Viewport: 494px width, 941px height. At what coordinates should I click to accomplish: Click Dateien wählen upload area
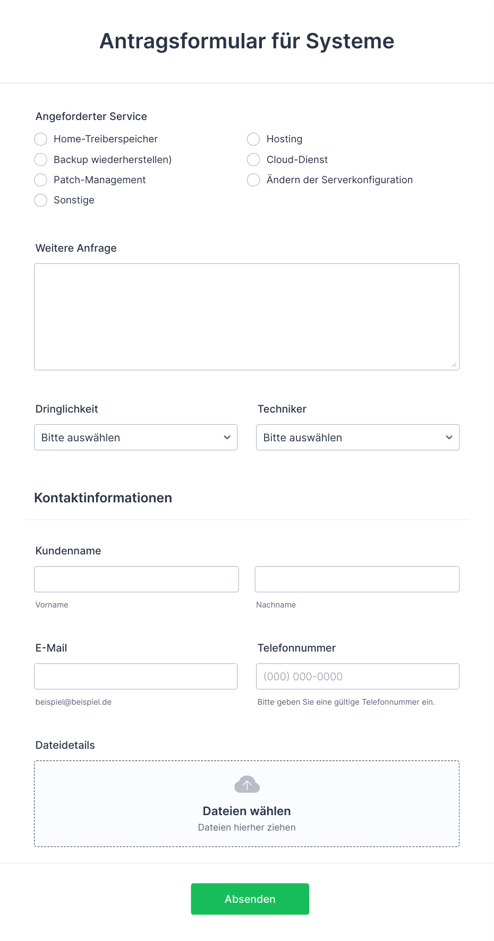247,804
